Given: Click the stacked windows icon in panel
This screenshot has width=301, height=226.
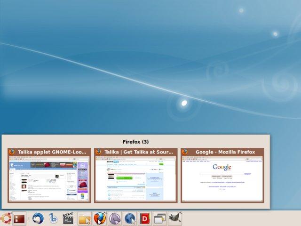Looking at the screenshot, I should pyautogui.click(x=160, y=219).
